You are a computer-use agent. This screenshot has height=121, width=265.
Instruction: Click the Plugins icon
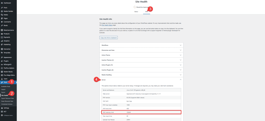coord(2,61)
